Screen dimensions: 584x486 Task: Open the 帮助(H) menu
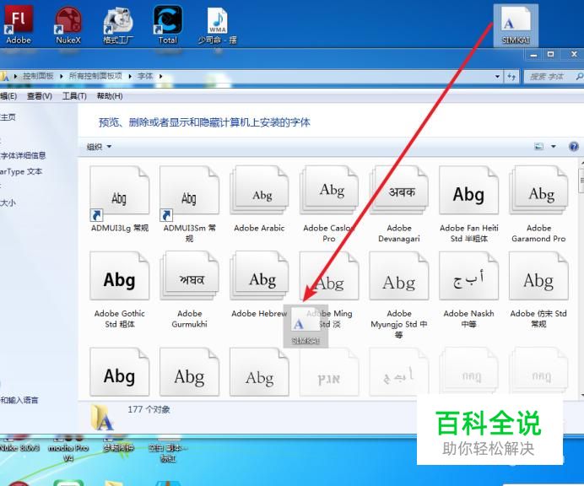pos(110,96)
